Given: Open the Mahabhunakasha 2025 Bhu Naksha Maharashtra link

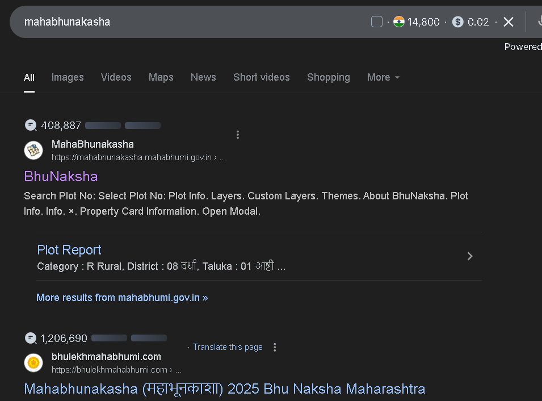Looking at the screenshot, I should click(x=225, y=389).
